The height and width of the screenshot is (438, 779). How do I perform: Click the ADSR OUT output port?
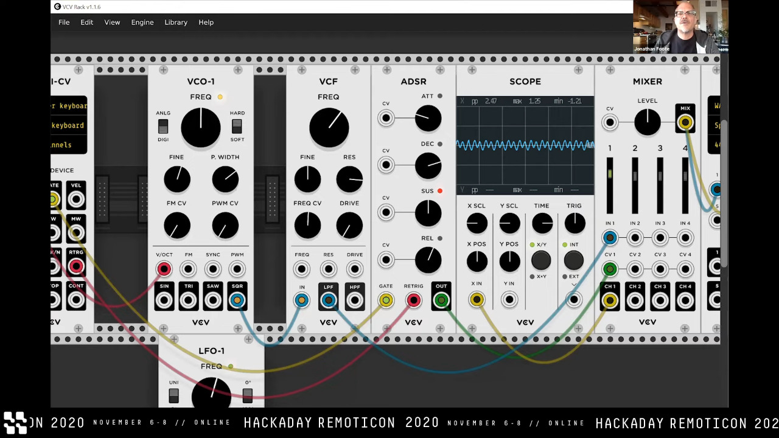pyautogui.click(x=441, y=300)
